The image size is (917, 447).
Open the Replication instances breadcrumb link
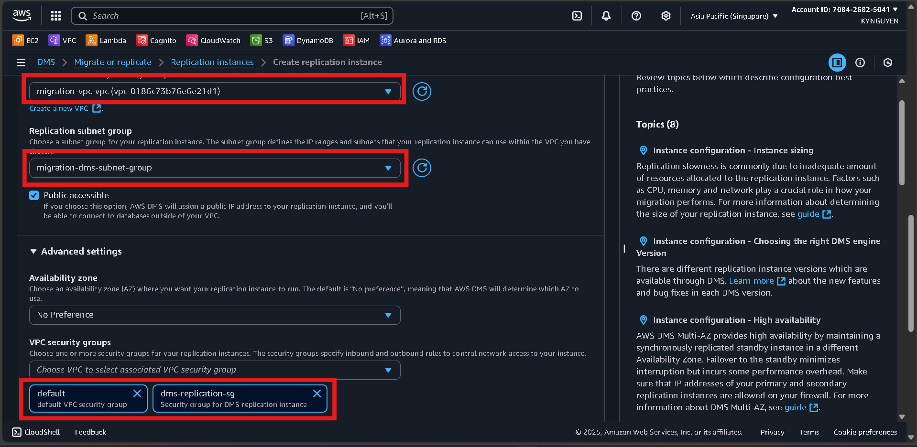coord(212,62)
